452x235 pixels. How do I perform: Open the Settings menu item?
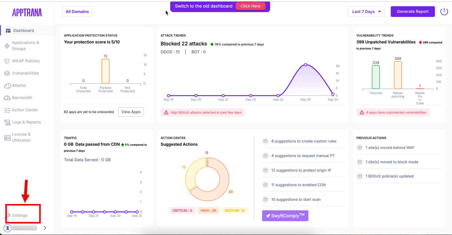point(20,215)
